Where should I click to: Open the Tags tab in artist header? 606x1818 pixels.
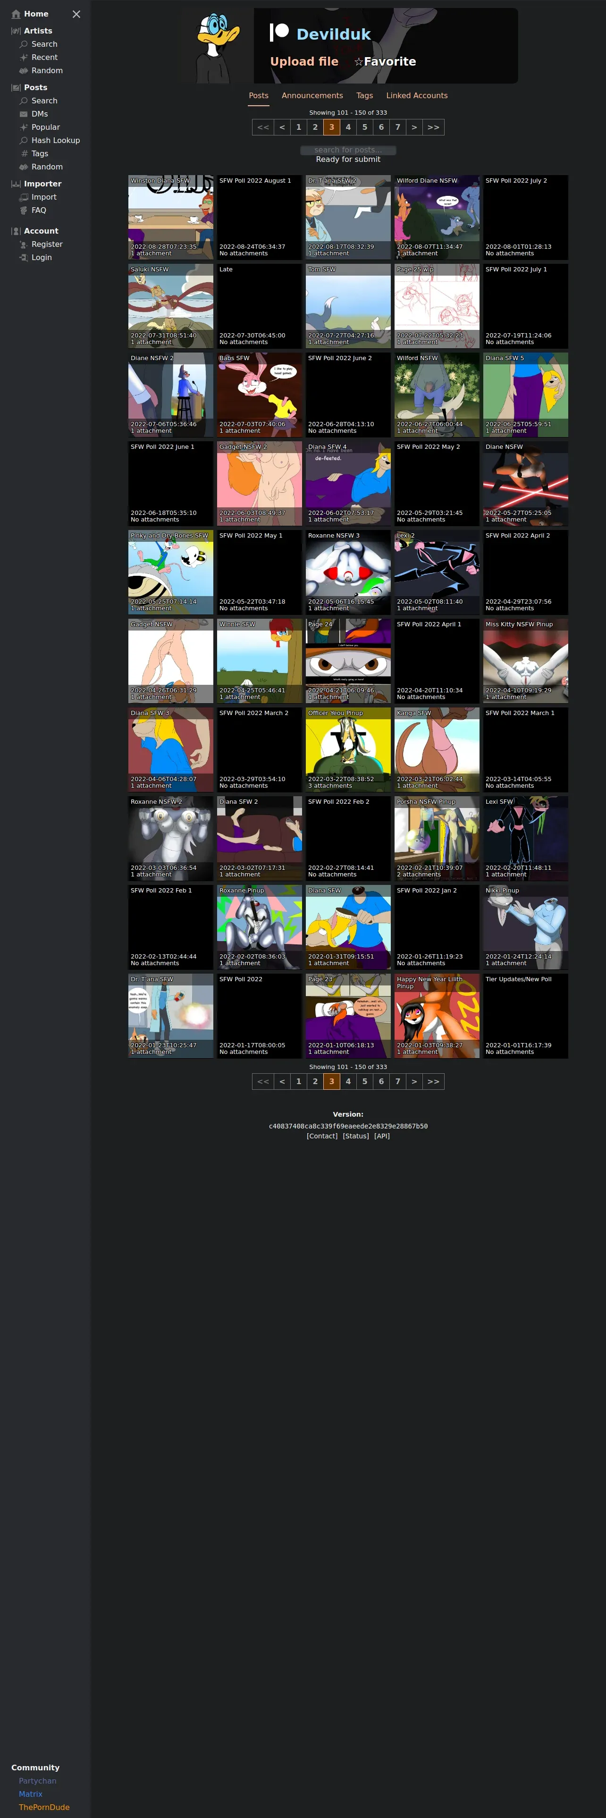[x=365, y=95]
